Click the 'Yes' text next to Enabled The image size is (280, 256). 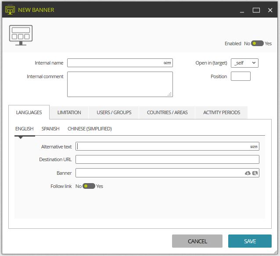click(268, 43)
